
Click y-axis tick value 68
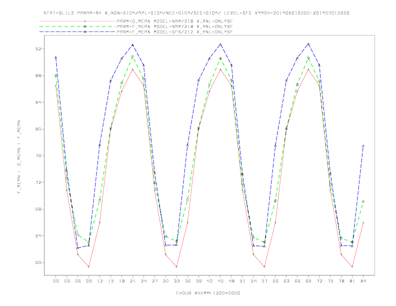pyautogui.click(x=38, y=209)
